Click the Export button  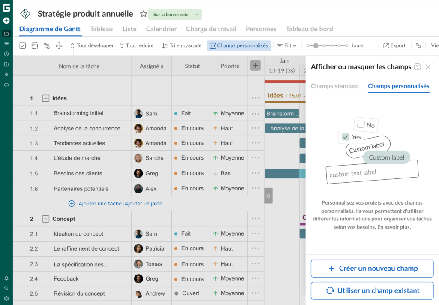pyautogui.click(x=394, y=45)
